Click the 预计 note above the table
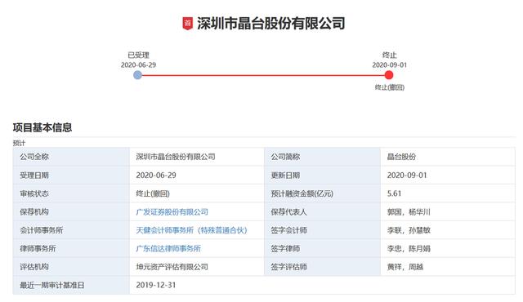The width and height of the screenshot is (523, 302). coord(19,143)
